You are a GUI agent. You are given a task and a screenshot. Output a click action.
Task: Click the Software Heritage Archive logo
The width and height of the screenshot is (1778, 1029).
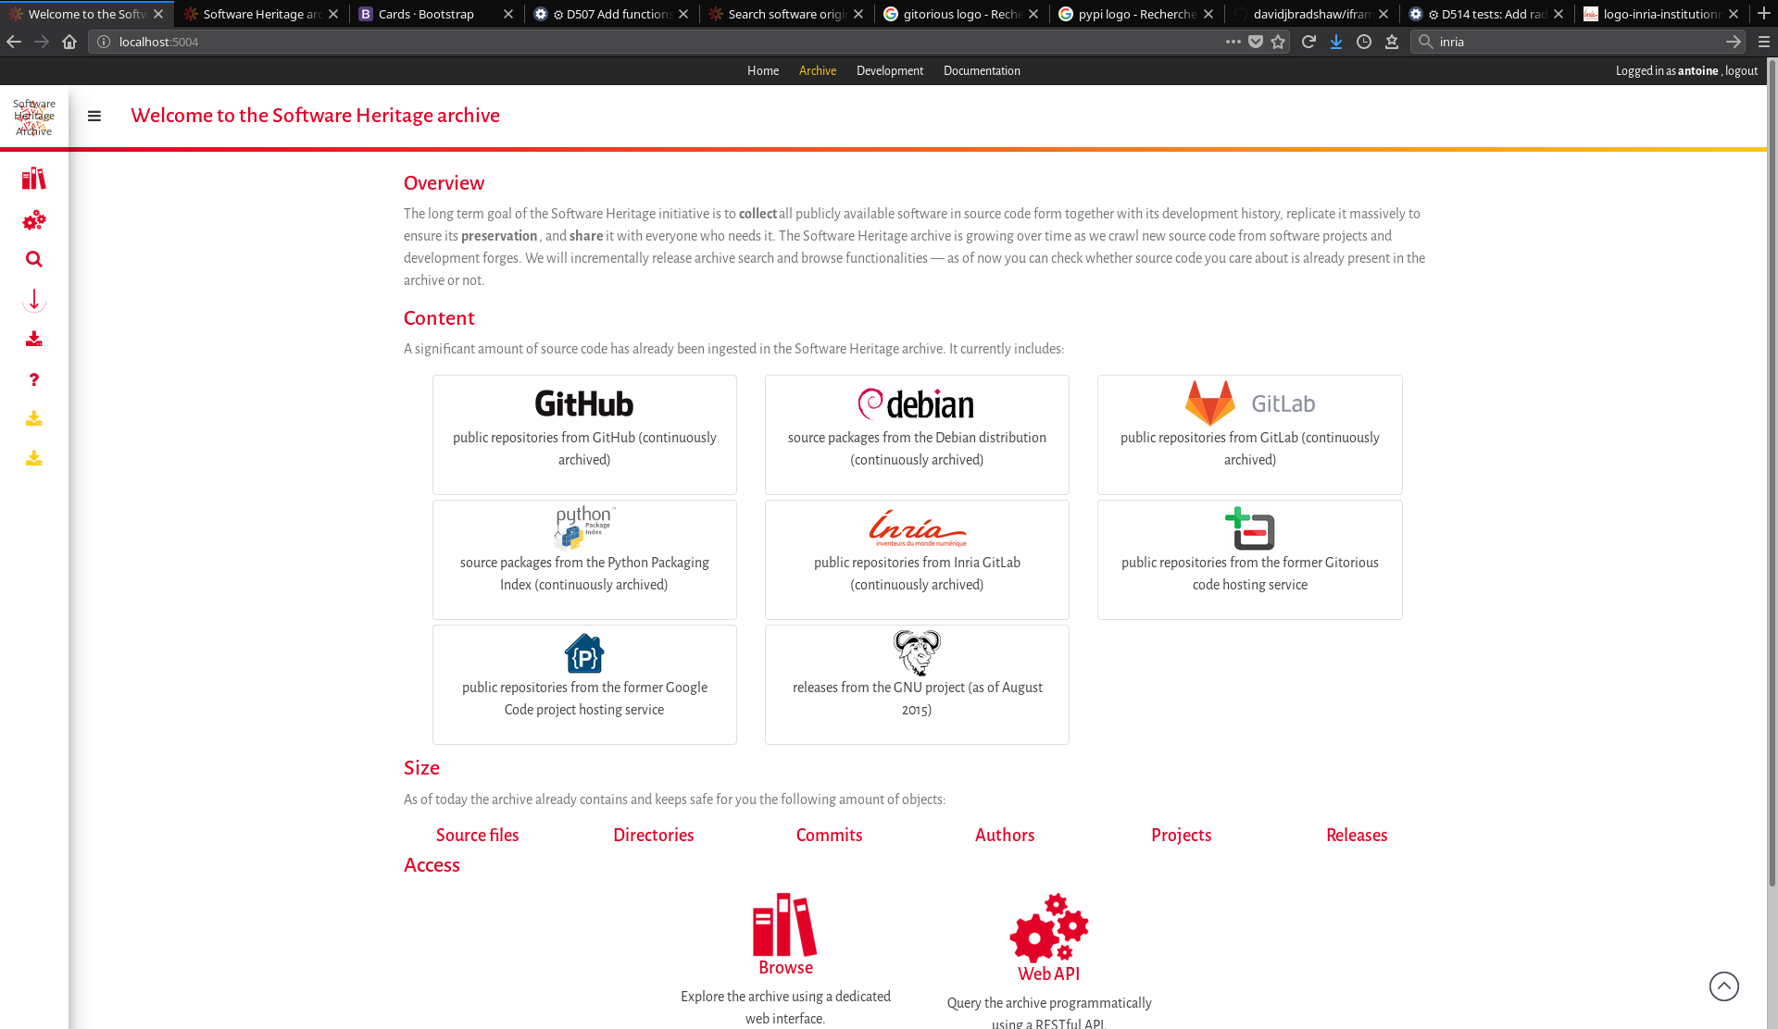click(x=34, y=117)
